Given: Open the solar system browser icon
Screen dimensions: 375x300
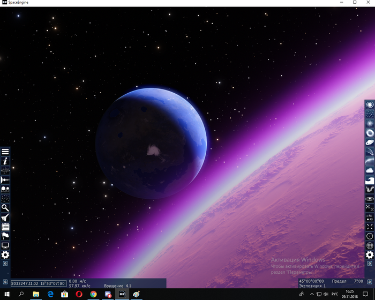Looking at the screenshot, I should (5, 179).
